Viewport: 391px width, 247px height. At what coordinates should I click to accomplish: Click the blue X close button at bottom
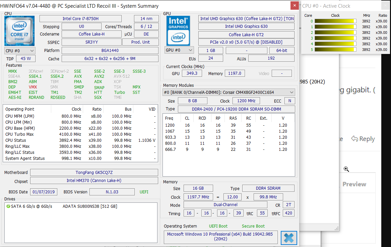coord(289,238)
